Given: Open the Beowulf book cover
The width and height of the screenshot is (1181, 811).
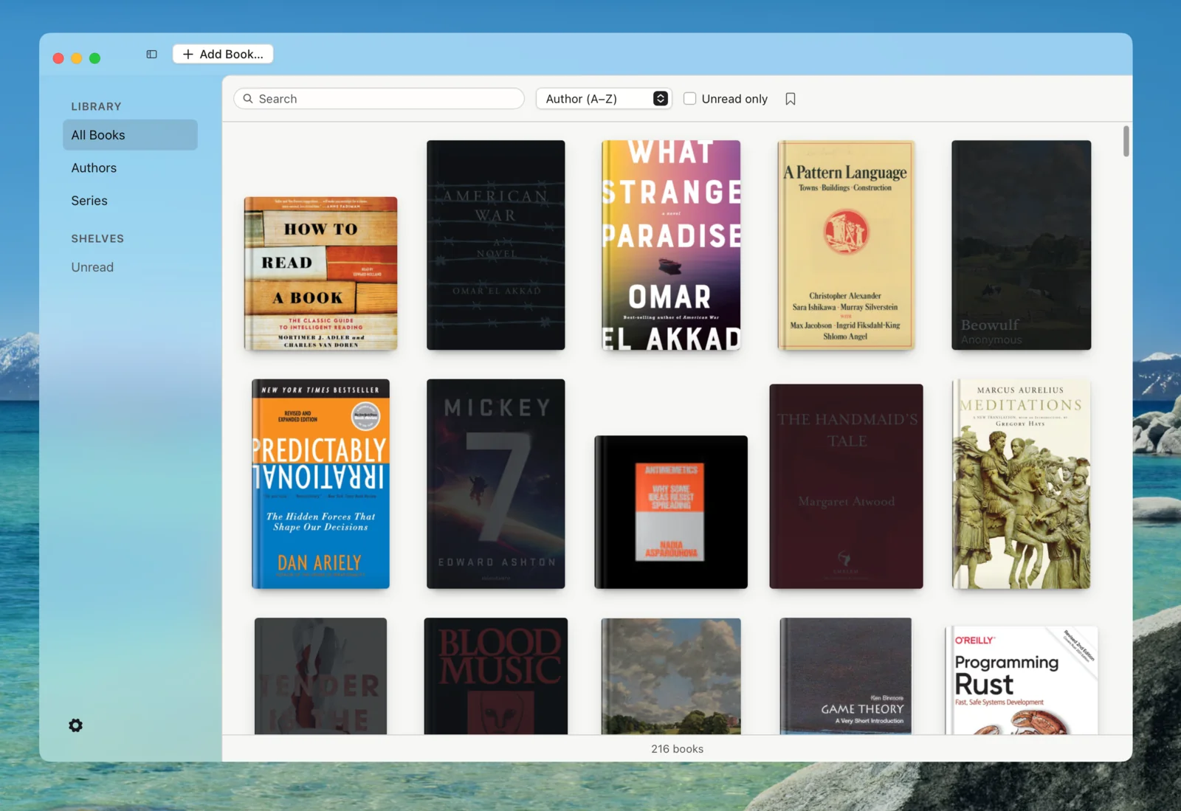Looking at the screenshot, I should 1022,245.
